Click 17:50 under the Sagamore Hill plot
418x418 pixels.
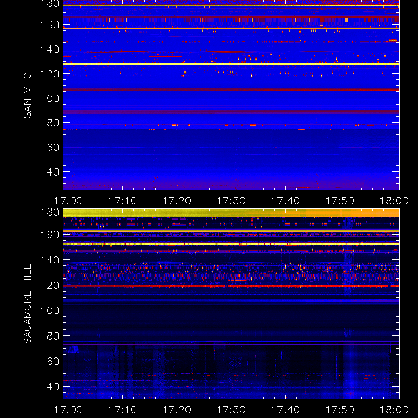coord(340,410)
